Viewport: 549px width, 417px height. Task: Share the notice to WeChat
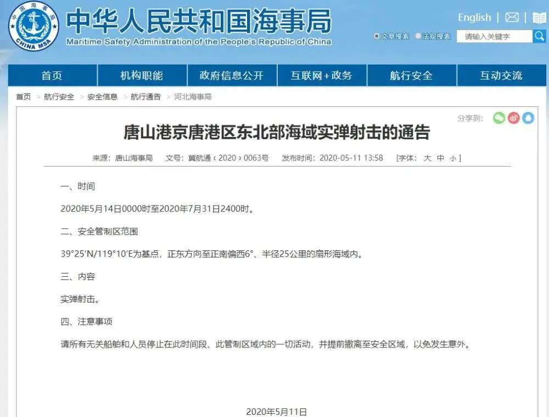(498, 118)
